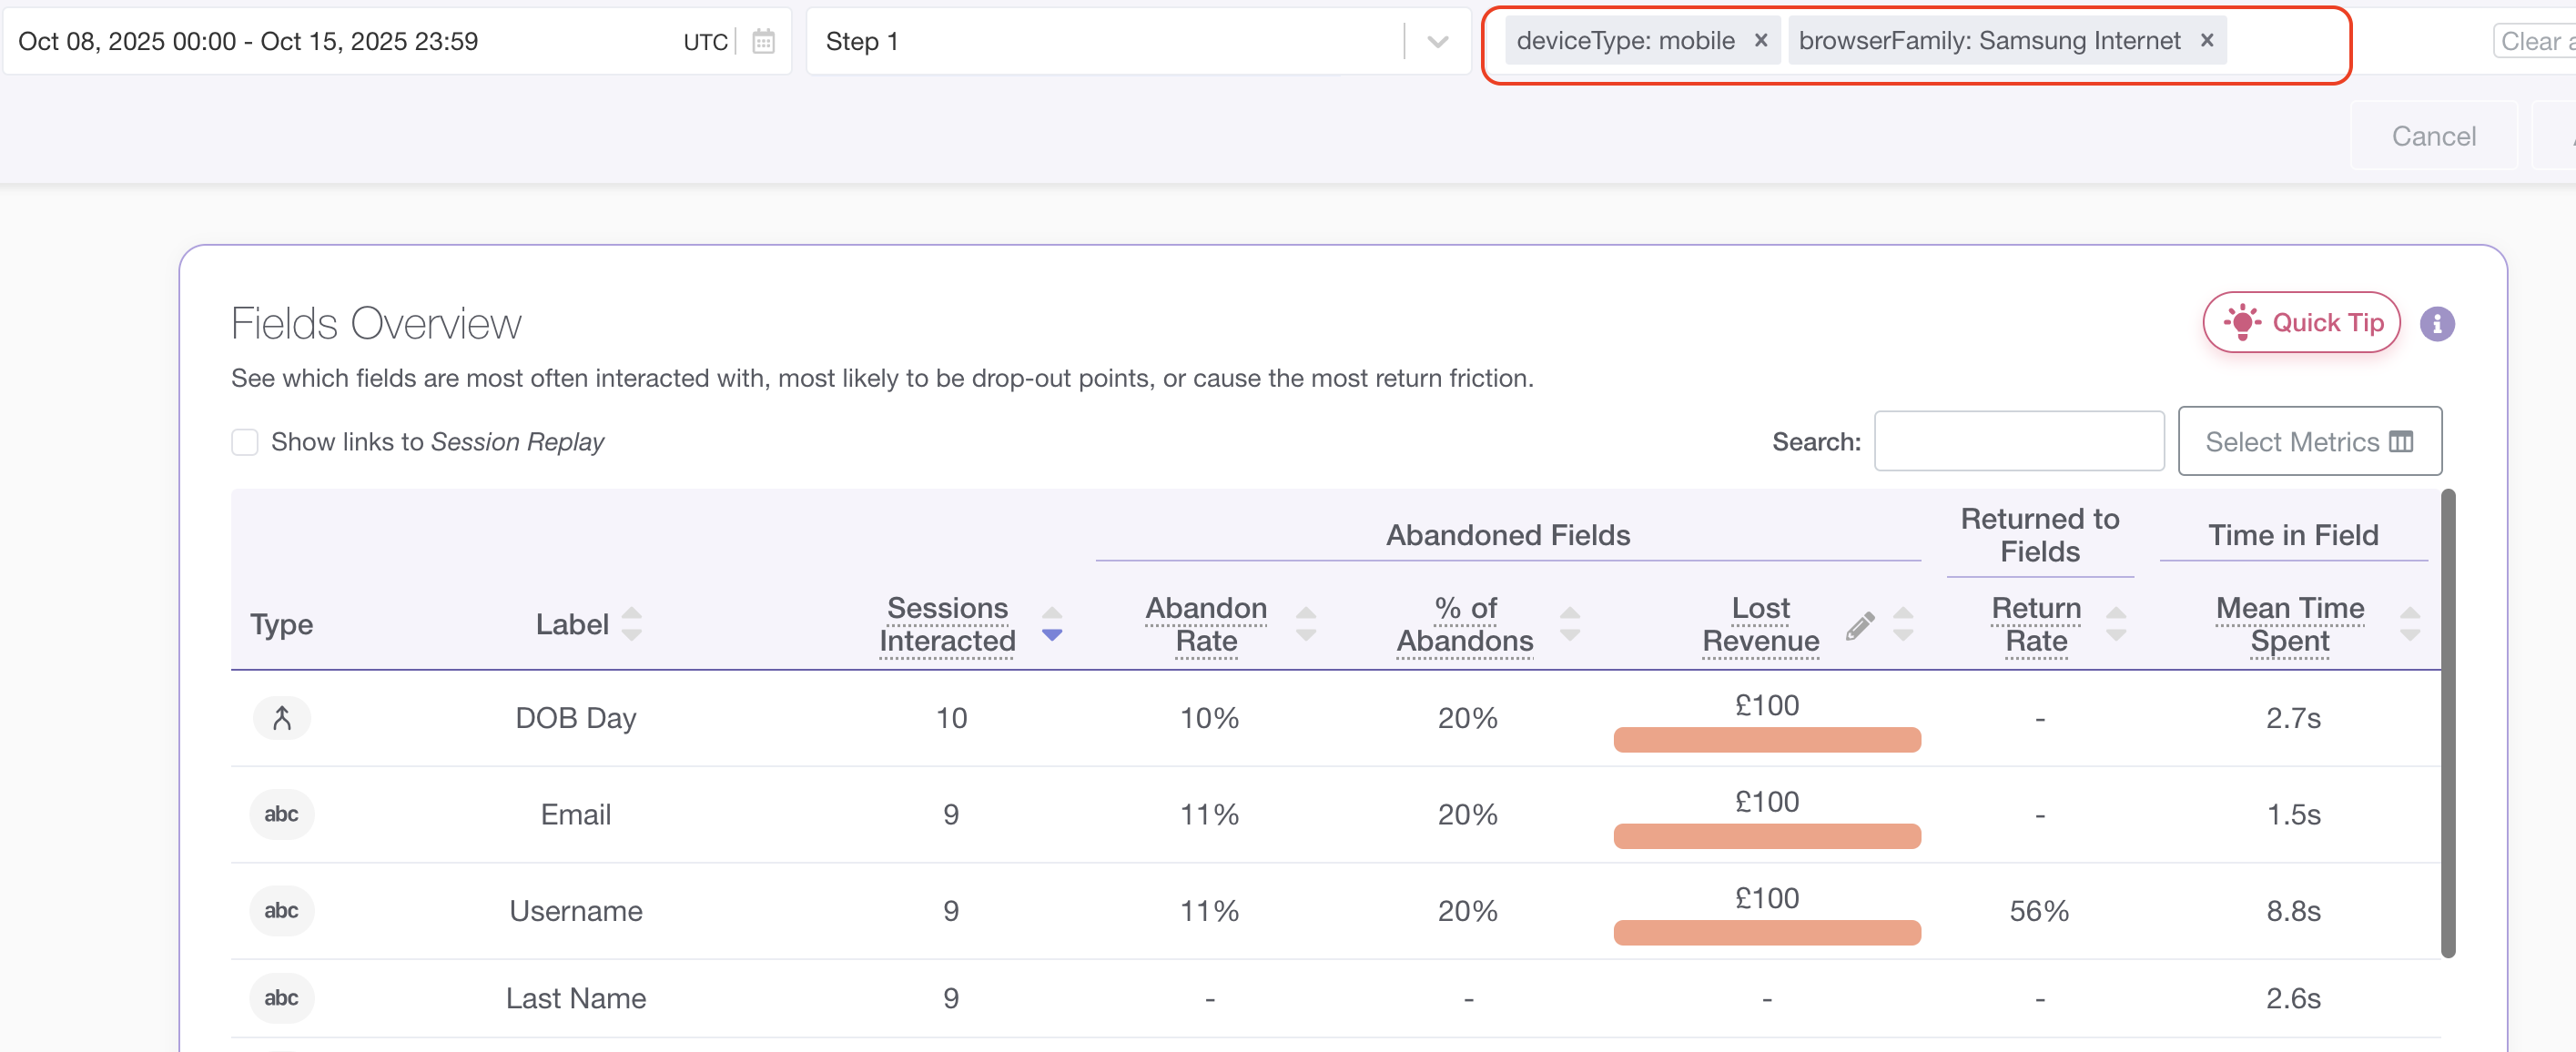Screen dimensions: 2576x1052
Task: Sort table by Label column
Action: (631, 624)
